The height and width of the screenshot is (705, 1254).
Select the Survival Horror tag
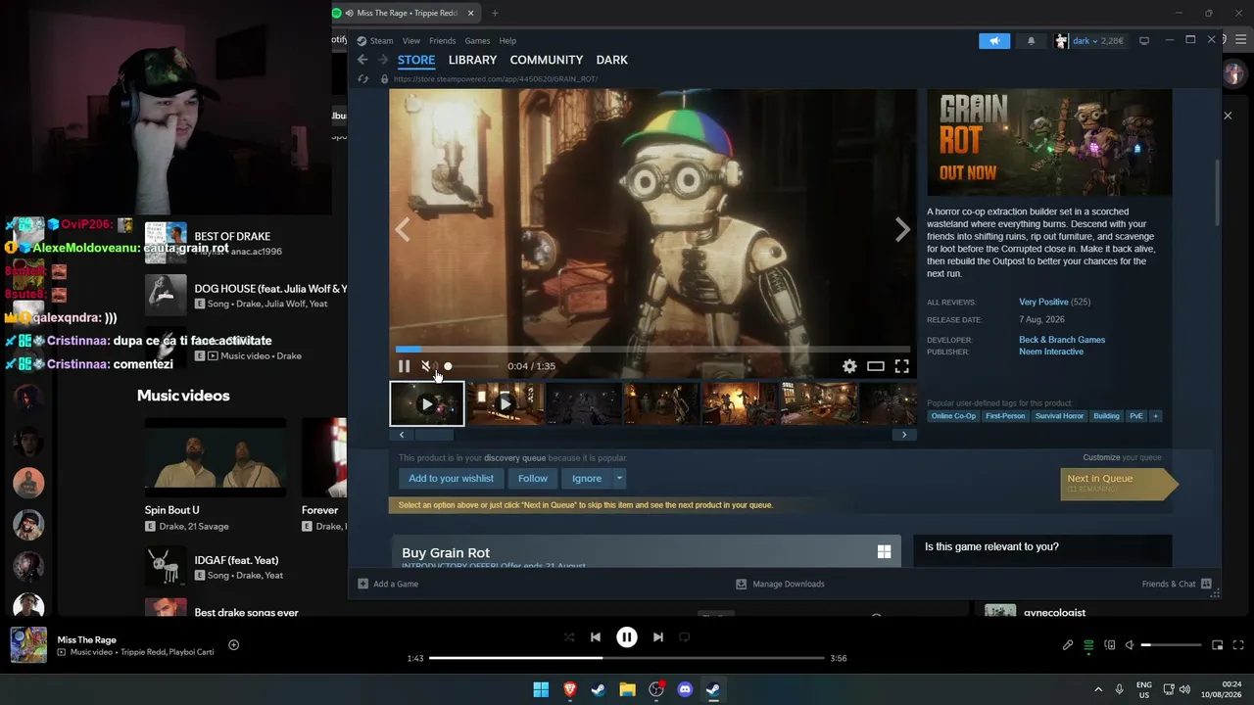[1059, 416]
